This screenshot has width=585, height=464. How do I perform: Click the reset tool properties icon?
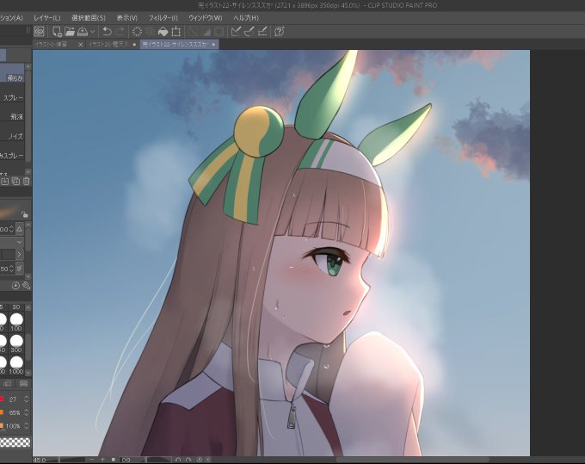[x=15, y=286]
